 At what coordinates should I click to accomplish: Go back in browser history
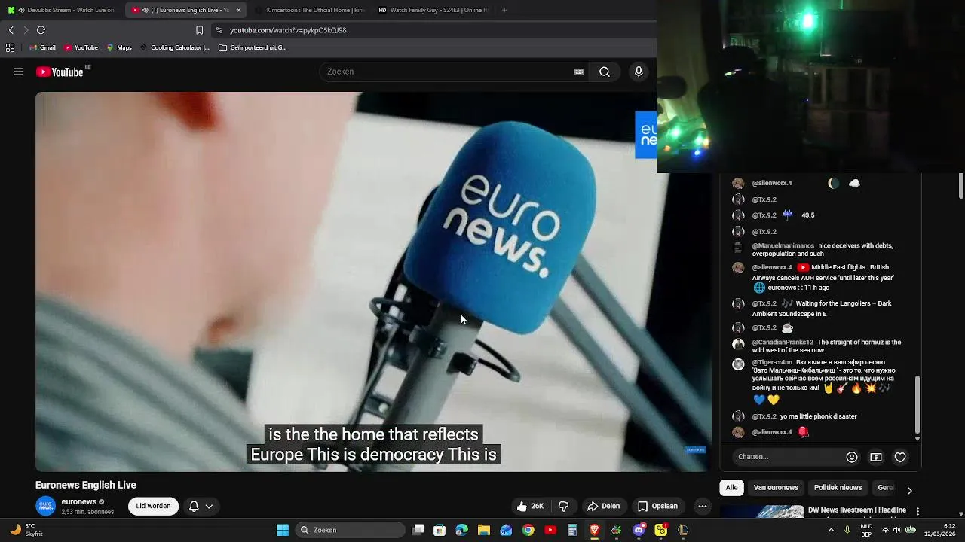click(11, 30)
